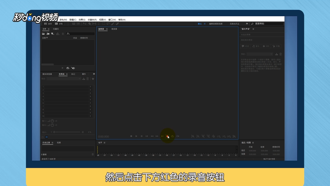
Task: Click zoom in amplitude icon
Action: tap(193, 136)
